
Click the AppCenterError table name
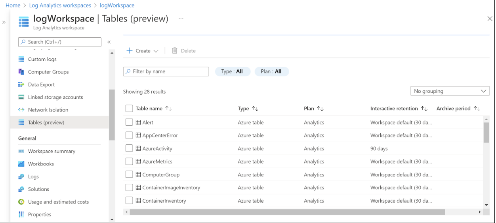coord(160,135)
